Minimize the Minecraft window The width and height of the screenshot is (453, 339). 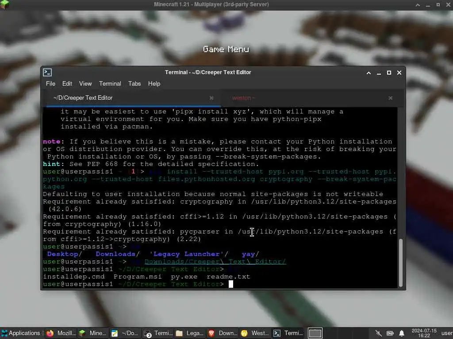[x=428, y=4]
